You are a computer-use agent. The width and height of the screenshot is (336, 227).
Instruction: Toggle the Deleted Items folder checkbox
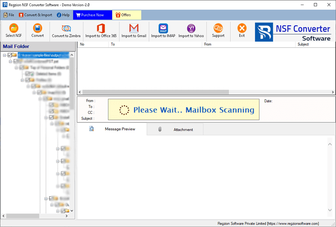[27, 74]
